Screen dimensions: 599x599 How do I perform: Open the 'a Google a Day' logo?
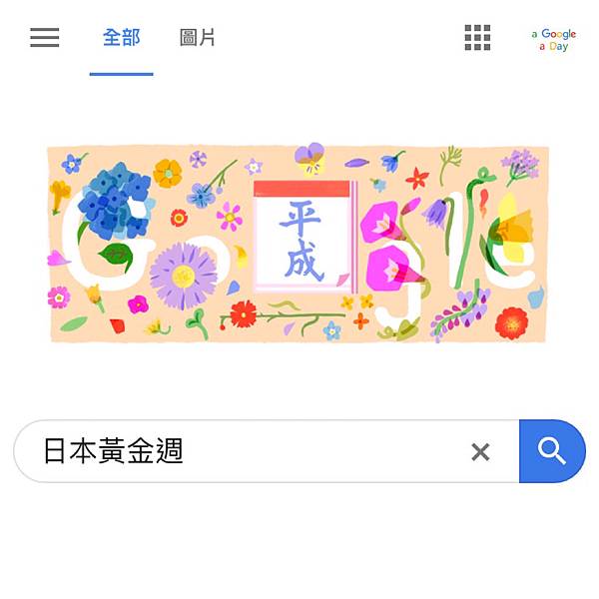coord(553,40)
